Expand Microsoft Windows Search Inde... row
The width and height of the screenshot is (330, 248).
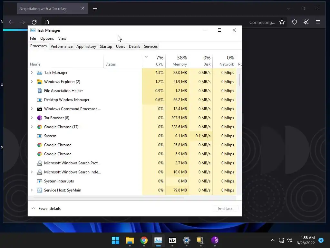32,172
